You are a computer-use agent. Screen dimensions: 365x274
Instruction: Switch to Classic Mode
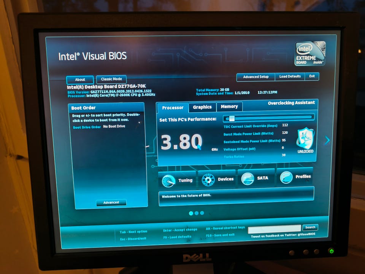(111, 79)
